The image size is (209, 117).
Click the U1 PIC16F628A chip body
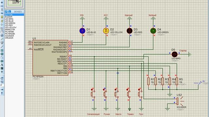point(50,58)
